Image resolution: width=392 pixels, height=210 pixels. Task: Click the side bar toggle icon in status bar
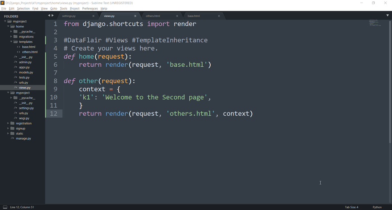(5, 207)
